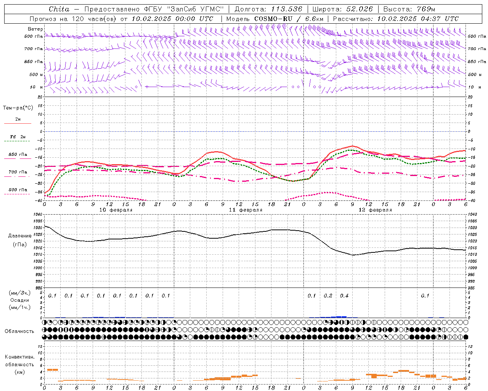Click "Прогноз на 120 часа(ов)" forecast text

point(73,19)
